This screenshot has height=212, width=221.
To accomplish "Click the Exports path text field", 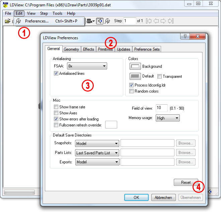I will coord(147,162).
